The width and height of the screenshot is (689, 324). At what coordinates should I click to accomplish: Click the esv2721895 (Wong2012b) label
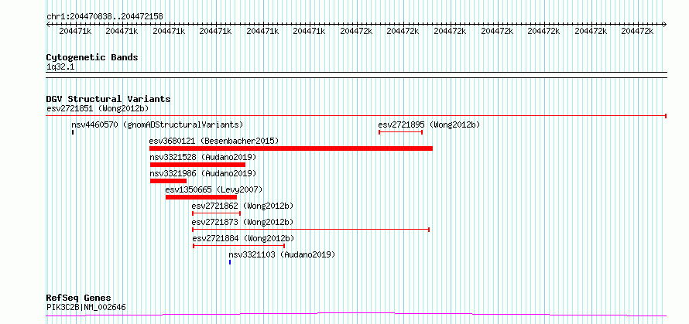coord(429,124)
